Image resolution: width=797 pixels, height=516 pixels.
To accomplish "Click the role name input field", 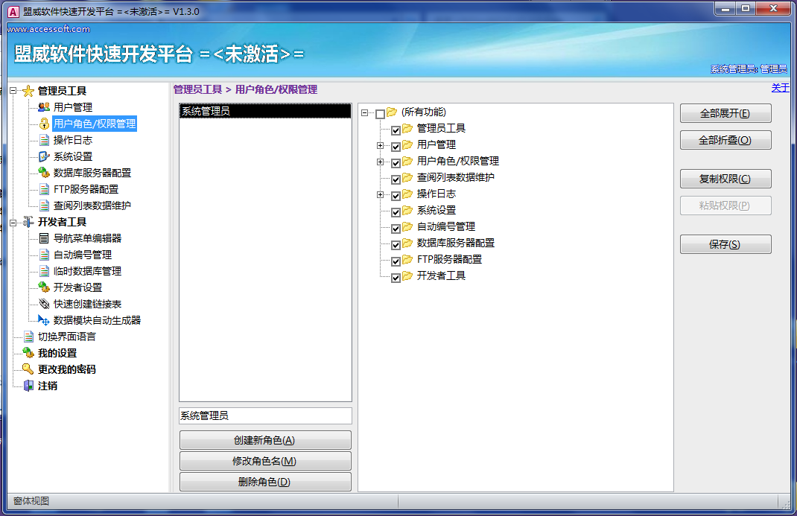I will [x=265, y=416].
